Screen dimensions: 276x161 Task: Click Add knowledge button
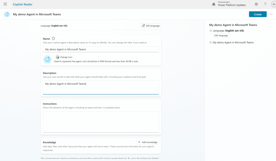[x=147, y=142]
